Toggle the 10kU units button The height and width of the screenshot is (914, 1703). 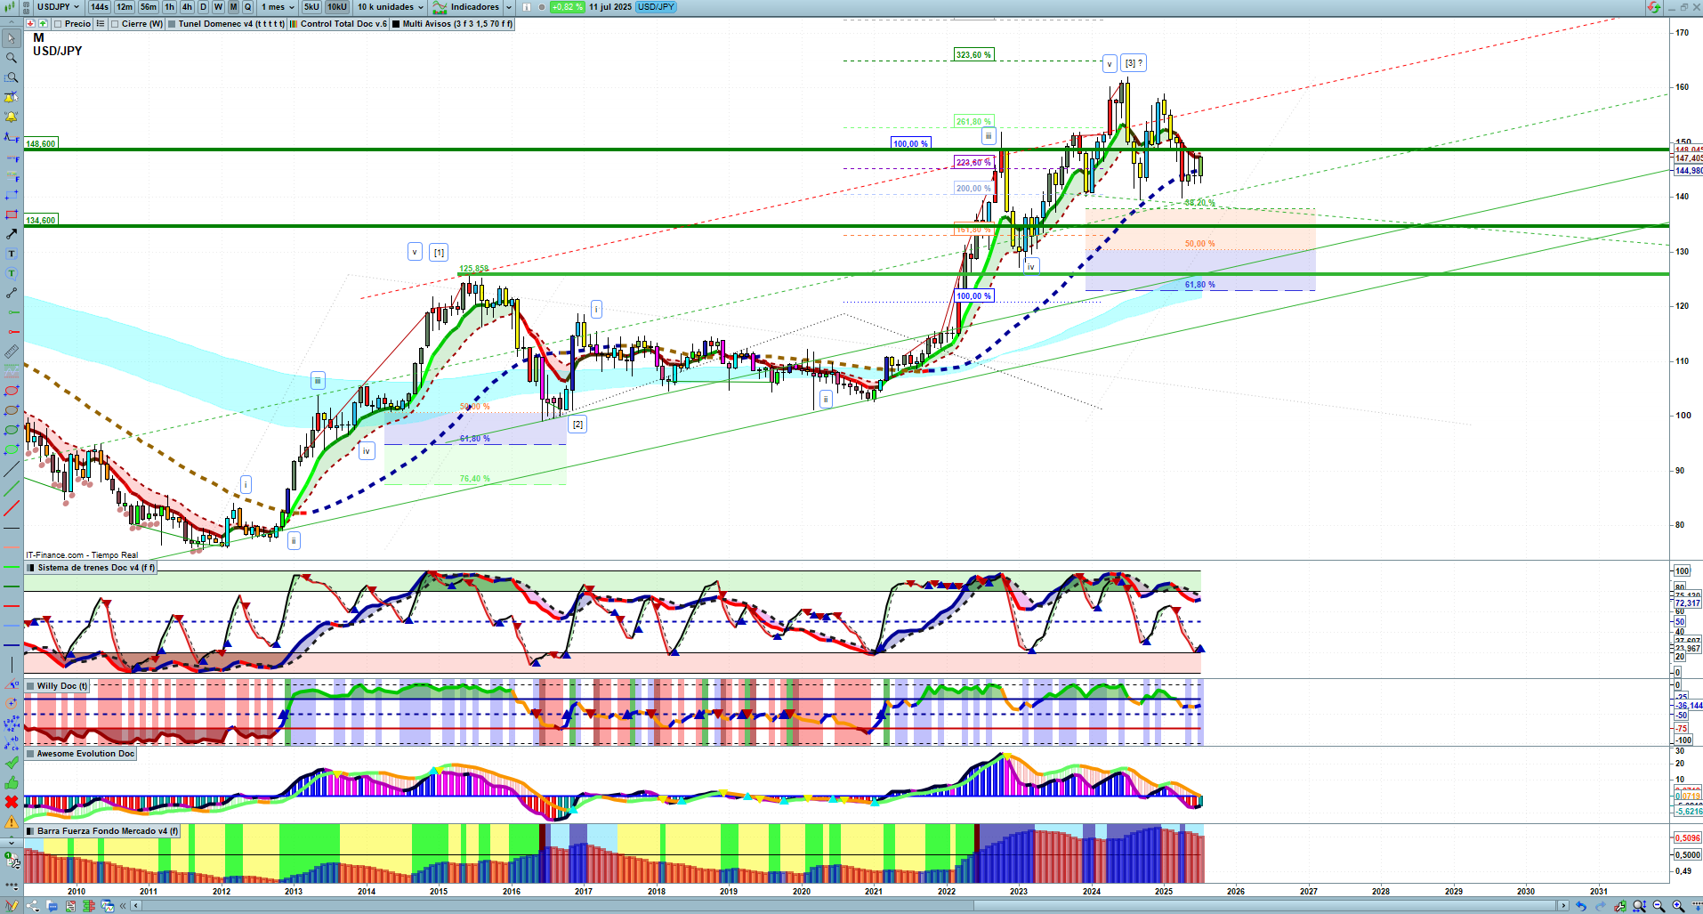pos(337,7)
